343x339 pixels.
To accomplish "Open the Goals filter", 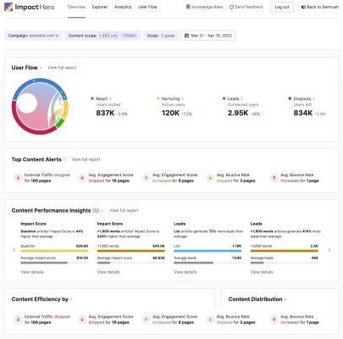I will pos(161,36).
